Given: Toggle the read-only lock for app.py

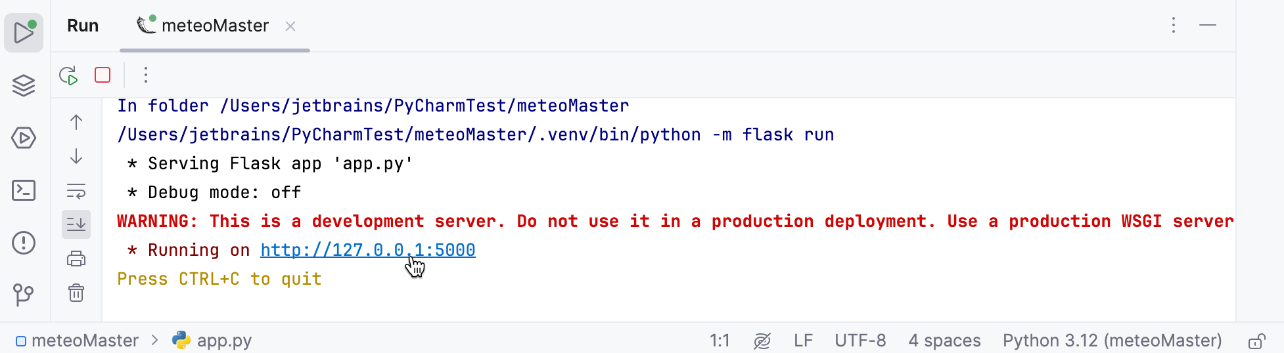Looking at the screenshot, I should click(x=1256, y=341).
